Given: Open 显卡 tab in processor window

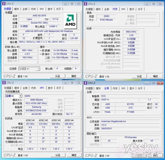Looking at the screenshot, I should click(x=50, y=9).
